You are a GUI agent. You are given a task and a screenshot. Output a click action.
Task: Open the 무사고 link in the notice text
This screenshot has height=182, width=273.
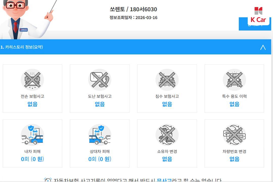[x=164, y=180]
